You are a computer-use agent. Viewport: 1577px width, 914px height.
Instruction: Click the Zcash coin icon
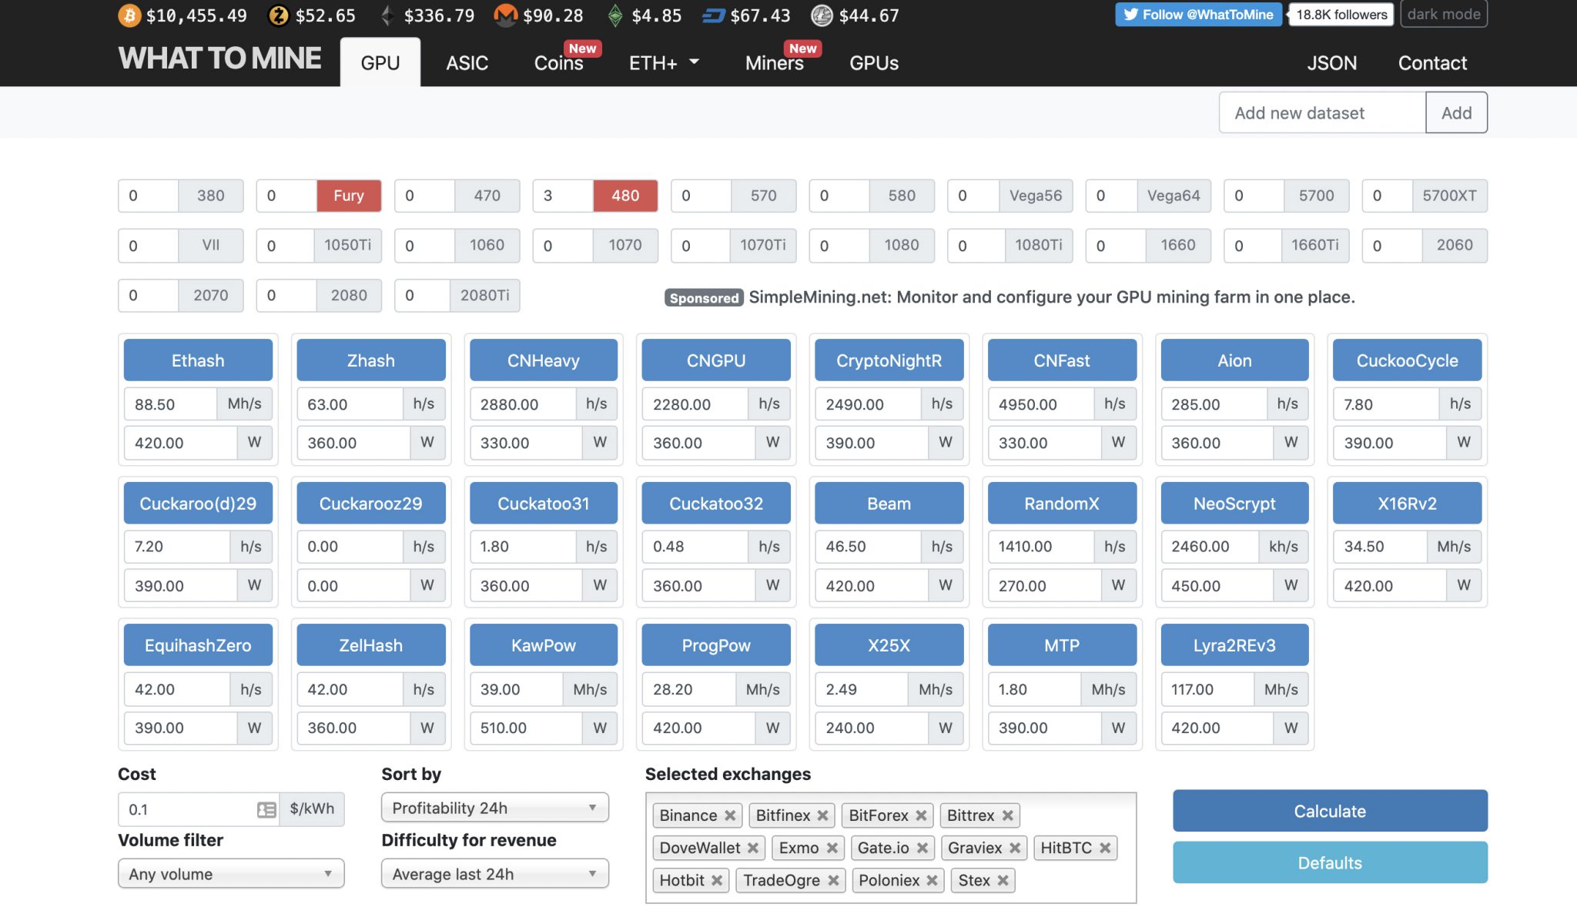coord(278,15)
